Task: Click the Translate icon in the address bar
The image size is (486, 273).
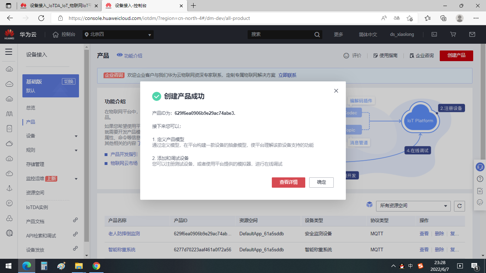Action: click(397, 18)
